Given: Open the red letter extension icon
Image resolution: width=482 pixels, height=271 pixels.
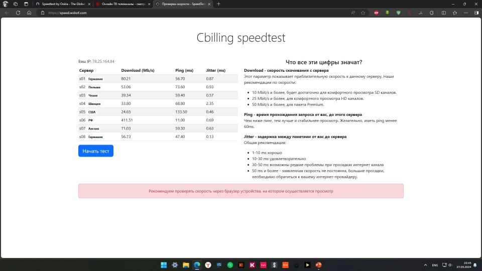Looking at the screenshot, I should pyautogui.click(x=410, y=13).
